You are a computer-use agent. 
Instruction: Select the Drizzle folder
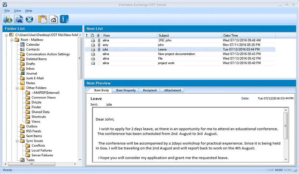click(x=36, y=102)
